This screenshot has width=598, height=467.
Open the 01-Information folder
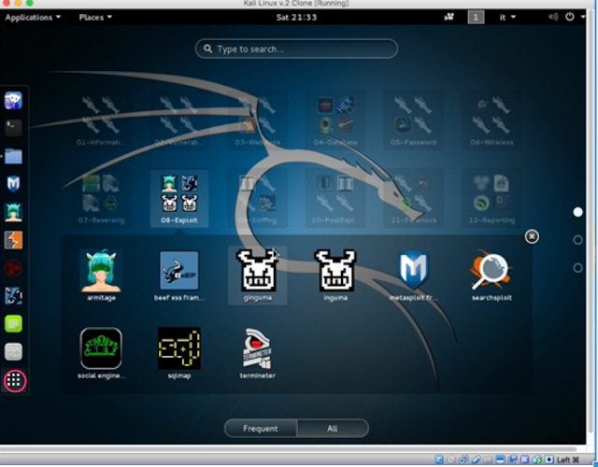click(101, 120)
